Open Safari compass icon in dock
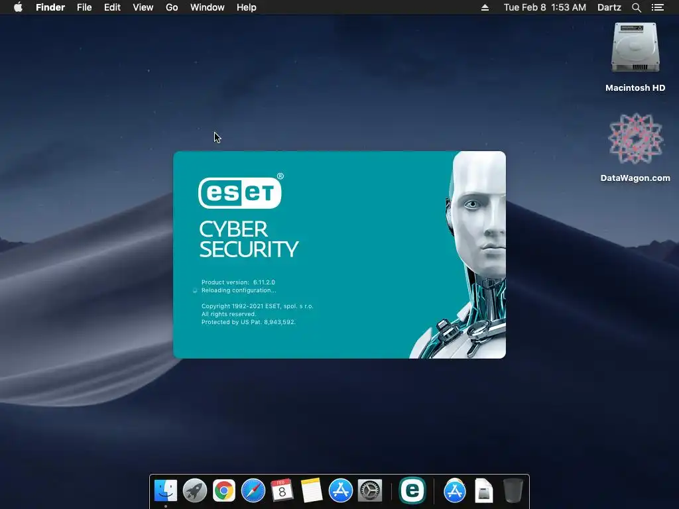 tap(253, 490)
